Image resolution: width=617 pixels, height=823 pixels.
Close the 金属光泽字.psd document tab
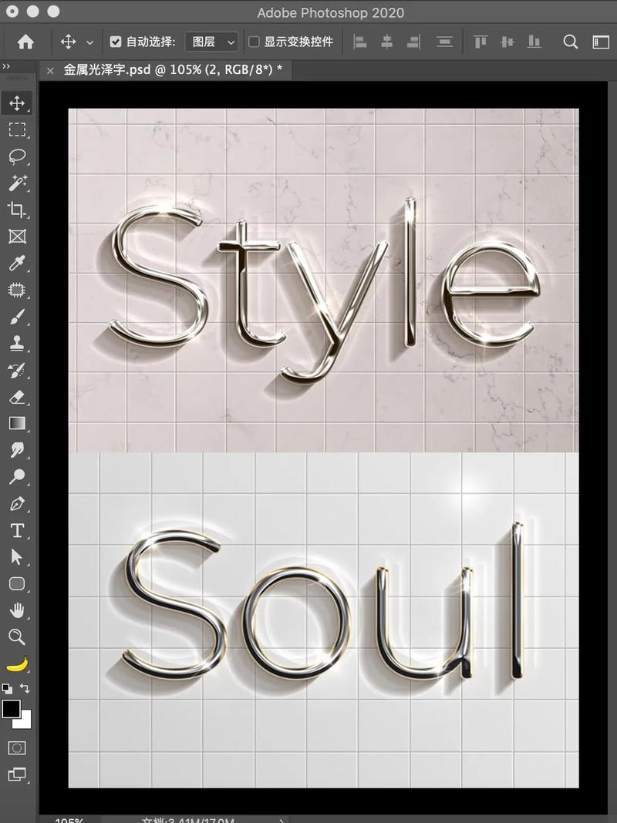pyautogui.click(x=50, y=70)
